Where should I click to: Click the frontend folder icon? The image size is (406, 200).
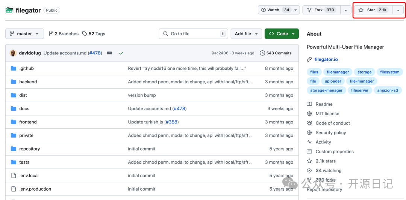(x=14, y=122)
